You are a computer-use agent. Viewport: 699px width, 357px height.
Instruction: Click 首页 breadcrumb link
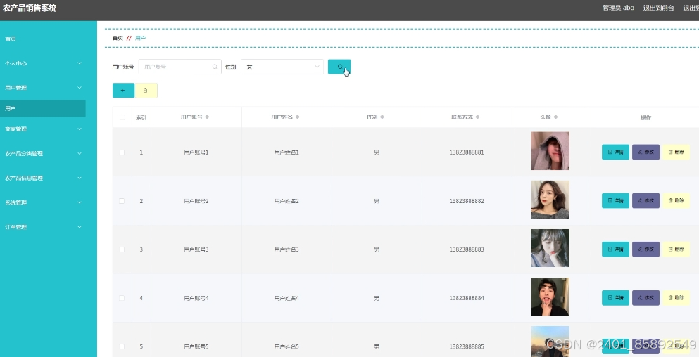(118, 38)
